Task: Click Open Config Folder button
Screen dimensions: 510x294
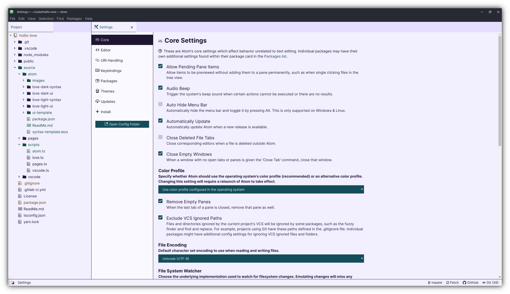Action: coord(122,124)
